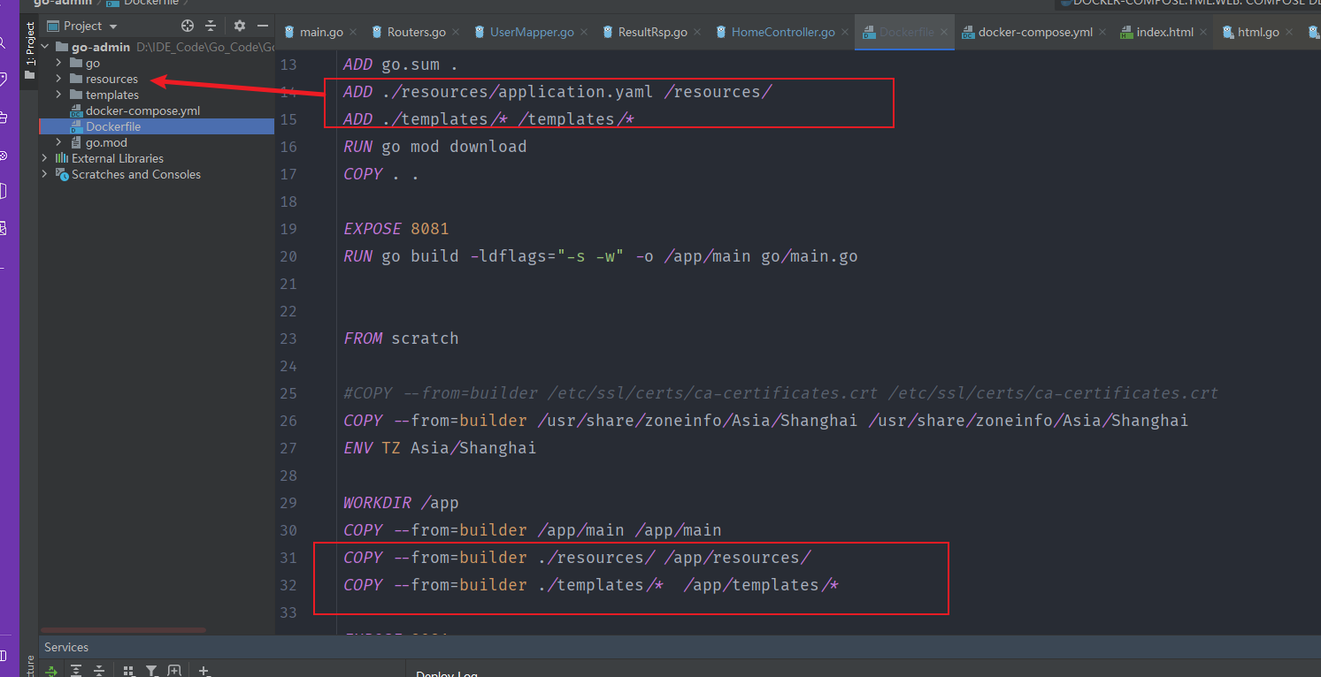Switch to UserMapper.go tab
This screenshot has height=677, width=1321.
tap(532, 32)
